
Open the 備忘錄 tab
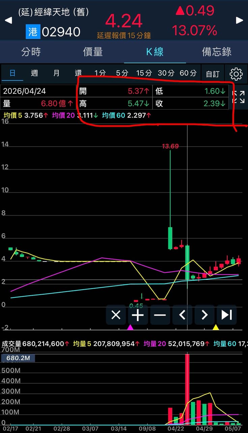pos(217,52)
